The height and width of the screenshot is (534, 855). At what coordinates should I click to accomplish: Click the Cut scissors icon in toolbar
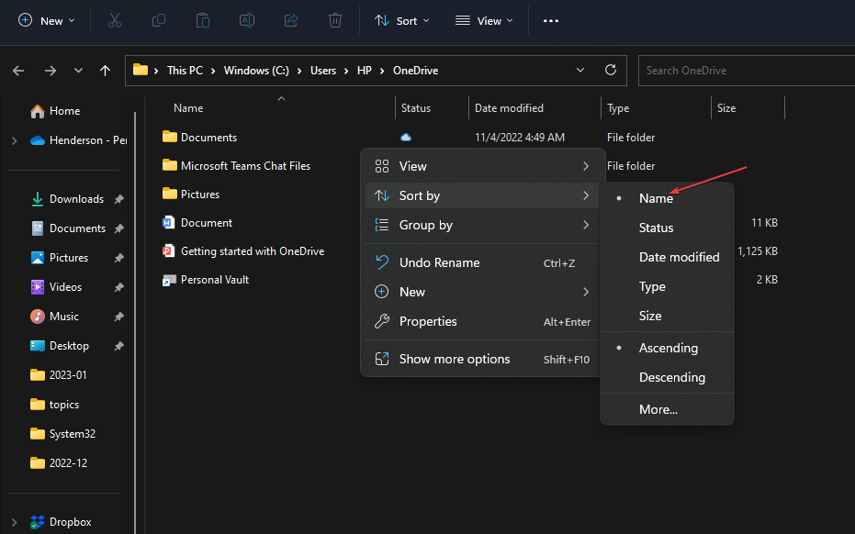point(115,20)
